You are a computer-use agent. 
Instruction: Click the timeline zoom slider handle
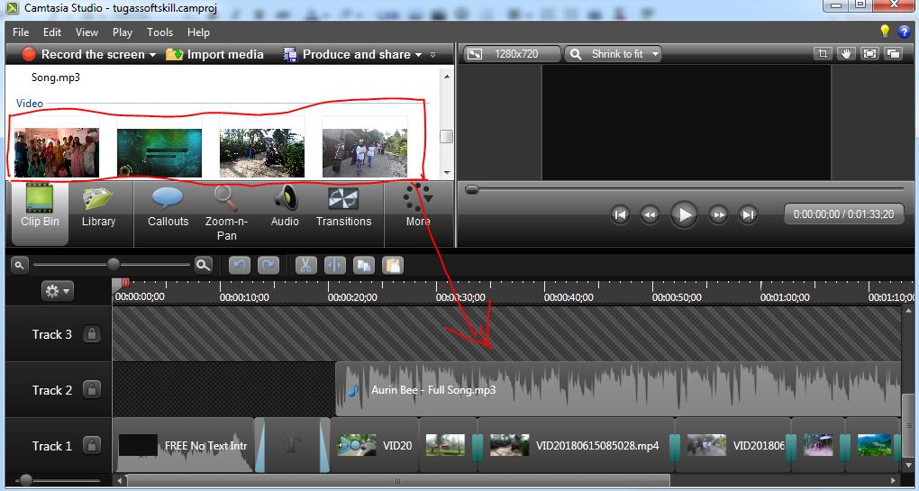tap(114, 265)
